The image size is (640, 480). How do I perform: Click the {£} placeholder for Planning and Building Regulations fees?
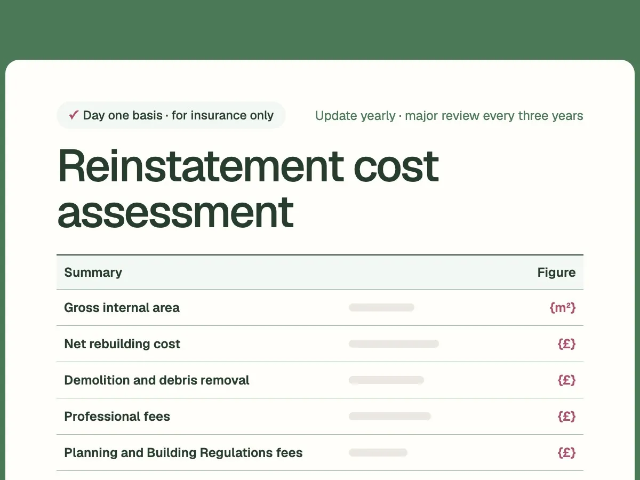tap(566, 453)
